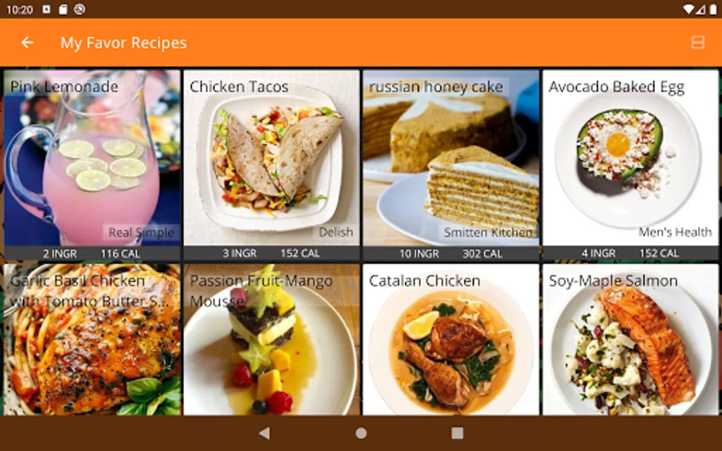Click the My Favor Recipes title
This screenshot has height=451, width=722.
pyautogui.click(x=123, y=43)
